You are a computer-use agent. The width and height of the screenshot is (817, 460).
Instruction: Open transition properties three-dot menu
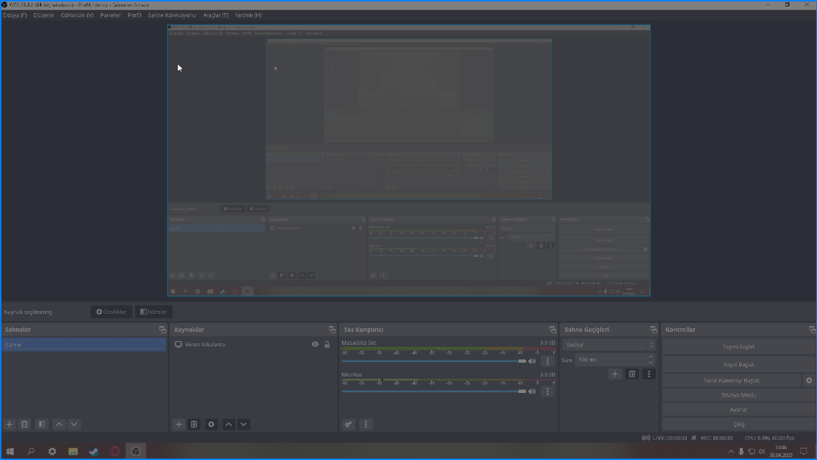click(649, 374)
